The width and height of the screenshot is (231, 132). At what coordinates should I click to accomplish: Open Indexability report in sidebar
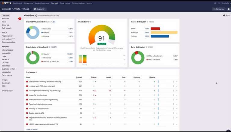point(6,53)
